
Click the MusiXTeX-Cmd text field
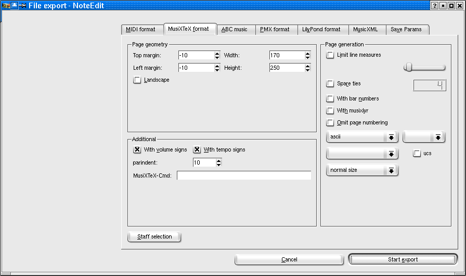coord(244,175)
